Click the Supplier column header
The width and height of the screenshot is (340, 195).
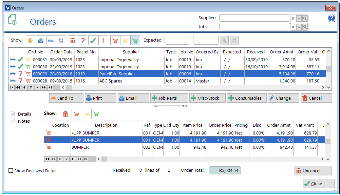[131, 52]
